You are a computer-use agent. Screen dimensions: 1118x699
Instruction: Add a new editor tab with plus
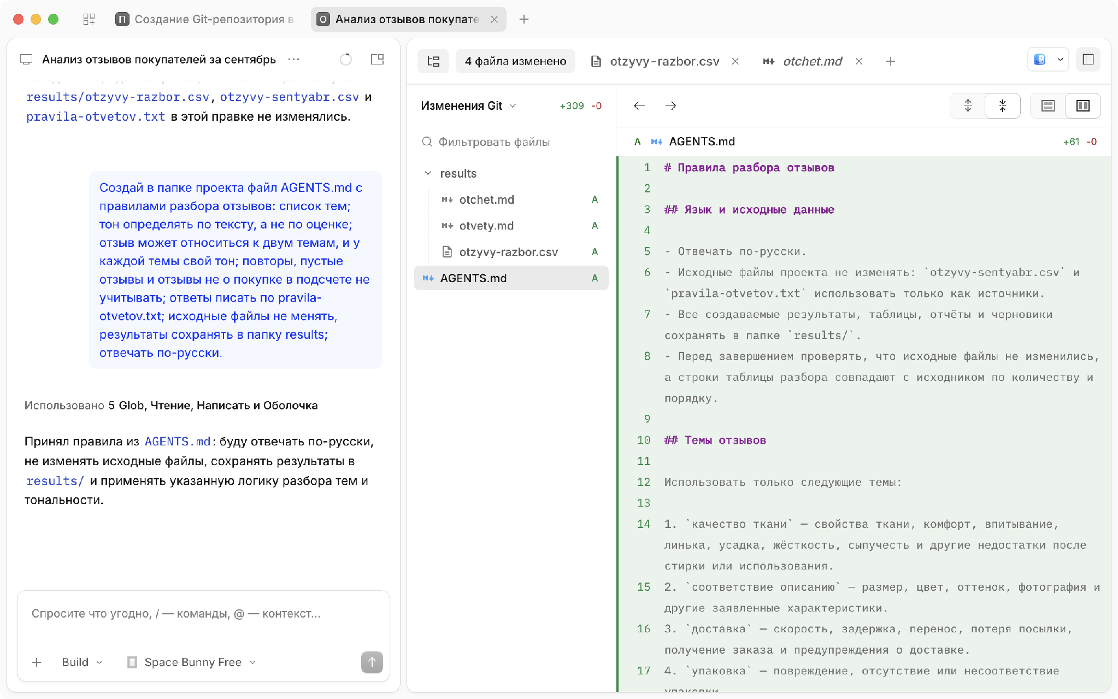890,61
